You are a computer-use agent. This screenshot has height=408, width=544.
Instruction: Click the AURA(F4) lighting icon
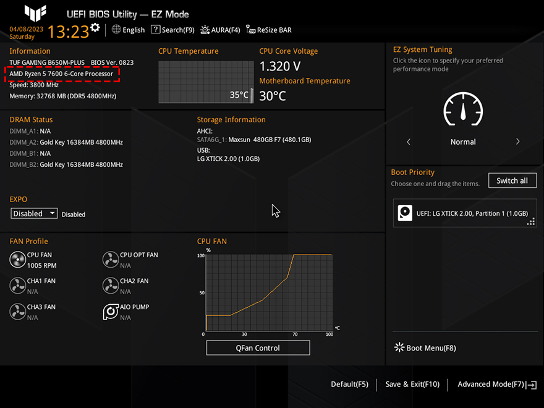click(205, 30)
